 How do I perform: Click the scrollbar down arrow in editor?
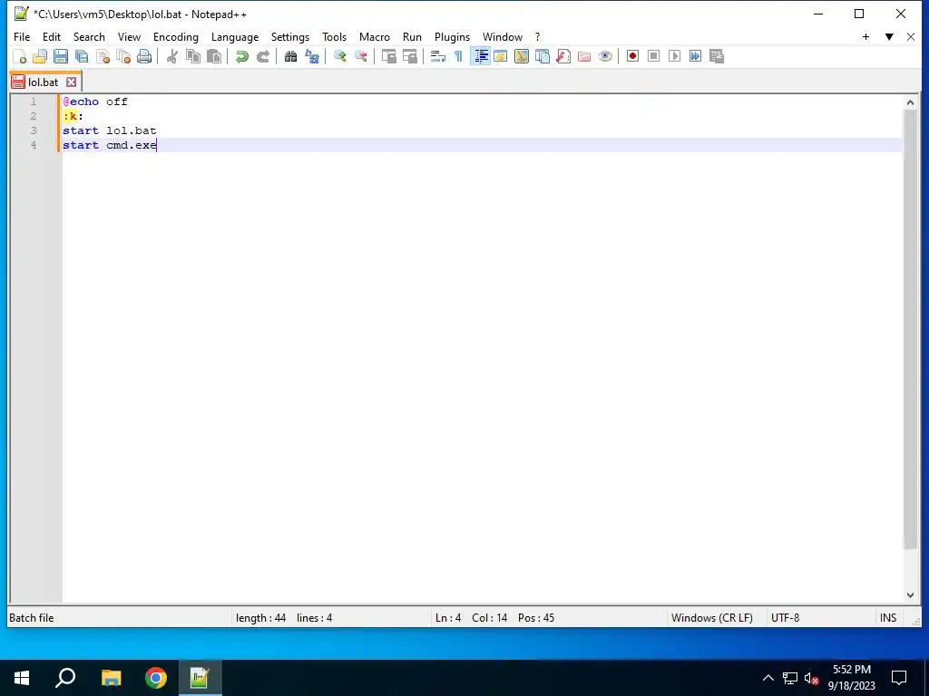[910, 595]
